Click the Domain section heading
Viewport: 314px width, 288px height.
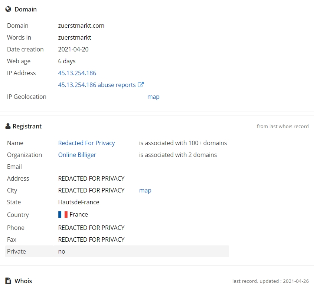(26, 9)
